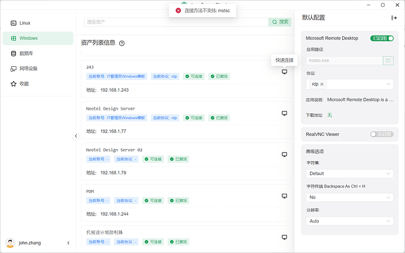Open the 协议 protocol dropdown
Viewport: 405px width, 253px height.
pyautogui.click(x=350, y=85)
